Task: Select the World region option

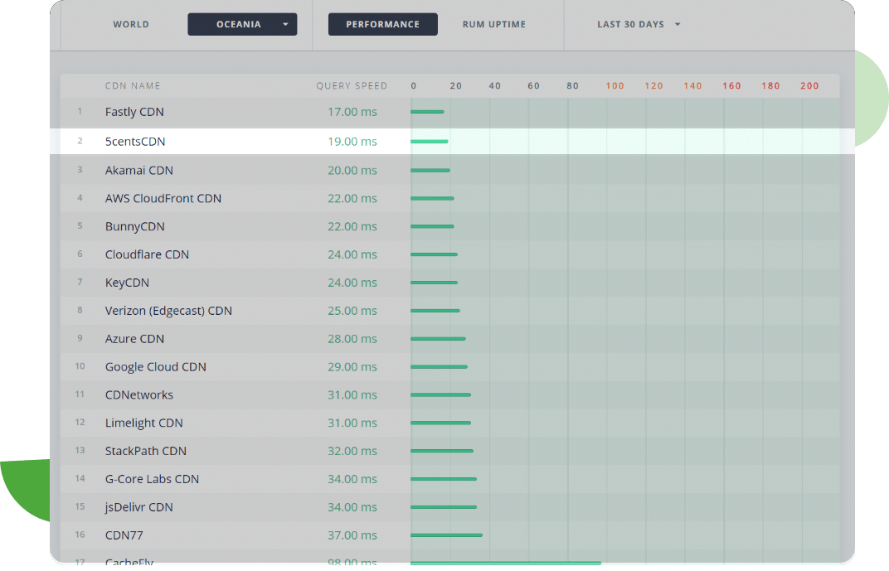Action: point(131,25)
